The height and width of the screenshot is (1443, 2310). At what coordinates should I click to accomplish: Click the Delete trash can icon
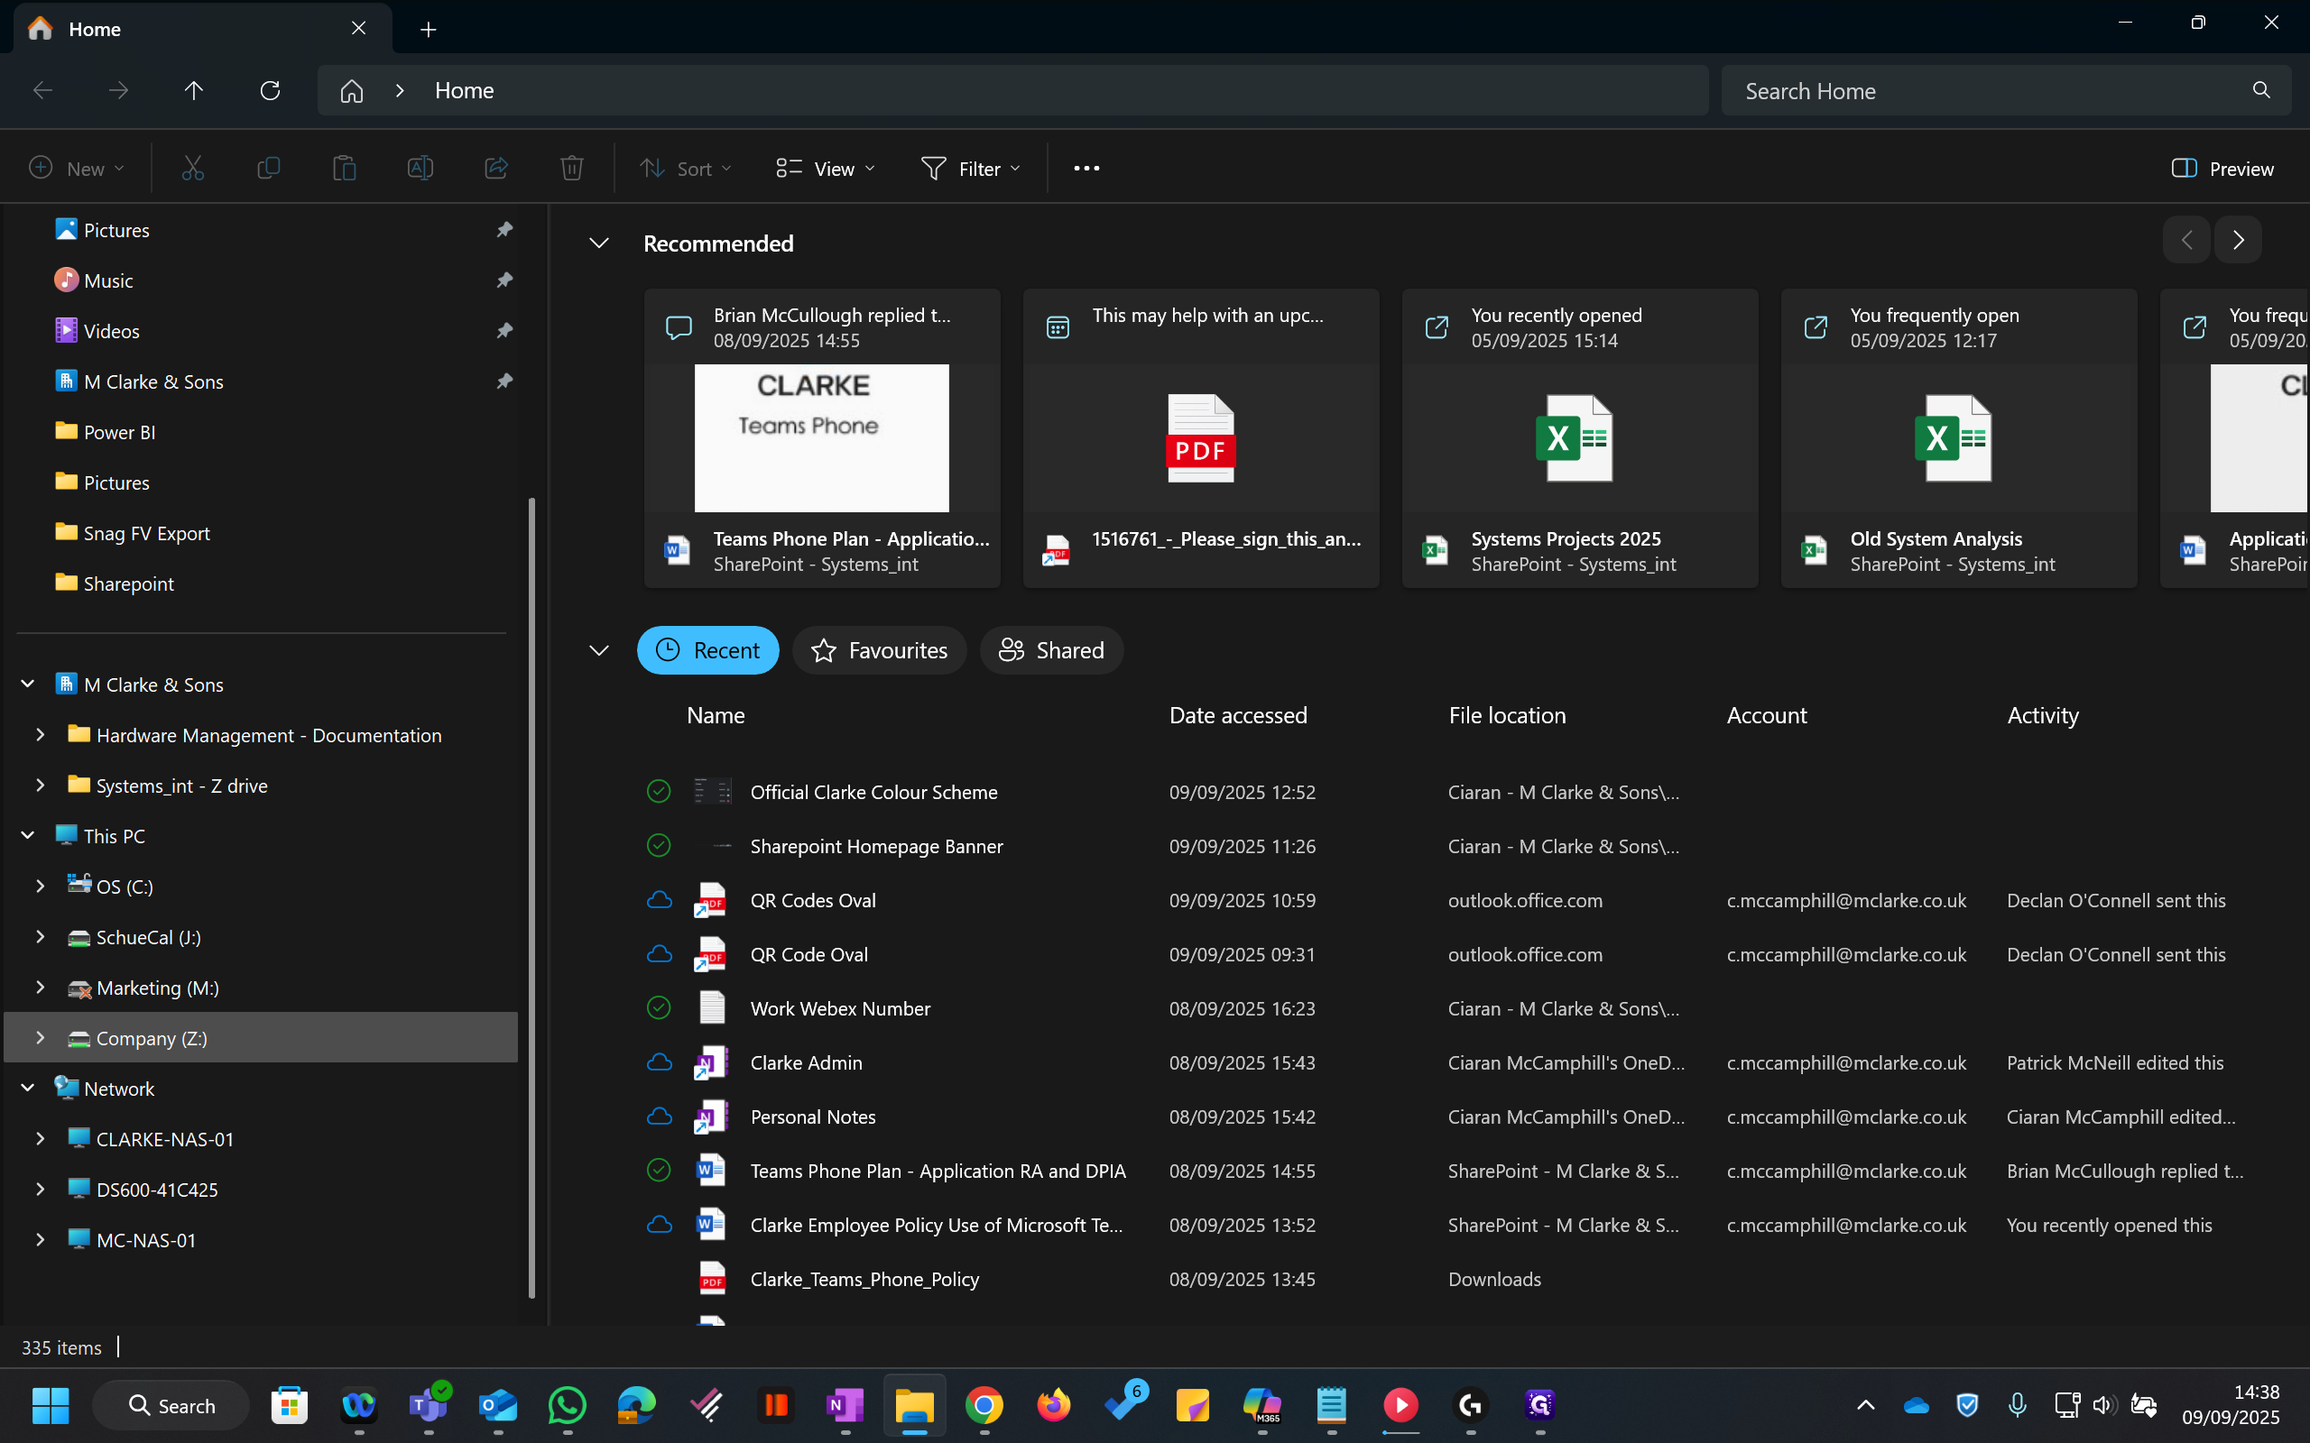coord(571,169)
